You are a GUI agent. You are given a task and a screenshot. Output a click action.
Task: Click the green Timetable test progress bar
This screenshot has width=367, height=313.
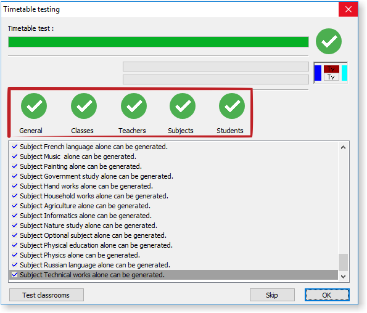pyautogui.click(x=159, y=42)
